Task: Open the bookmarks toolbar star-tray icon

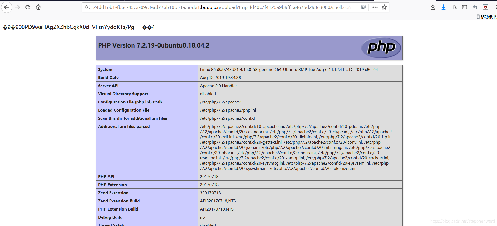Action: click(433, 7)
